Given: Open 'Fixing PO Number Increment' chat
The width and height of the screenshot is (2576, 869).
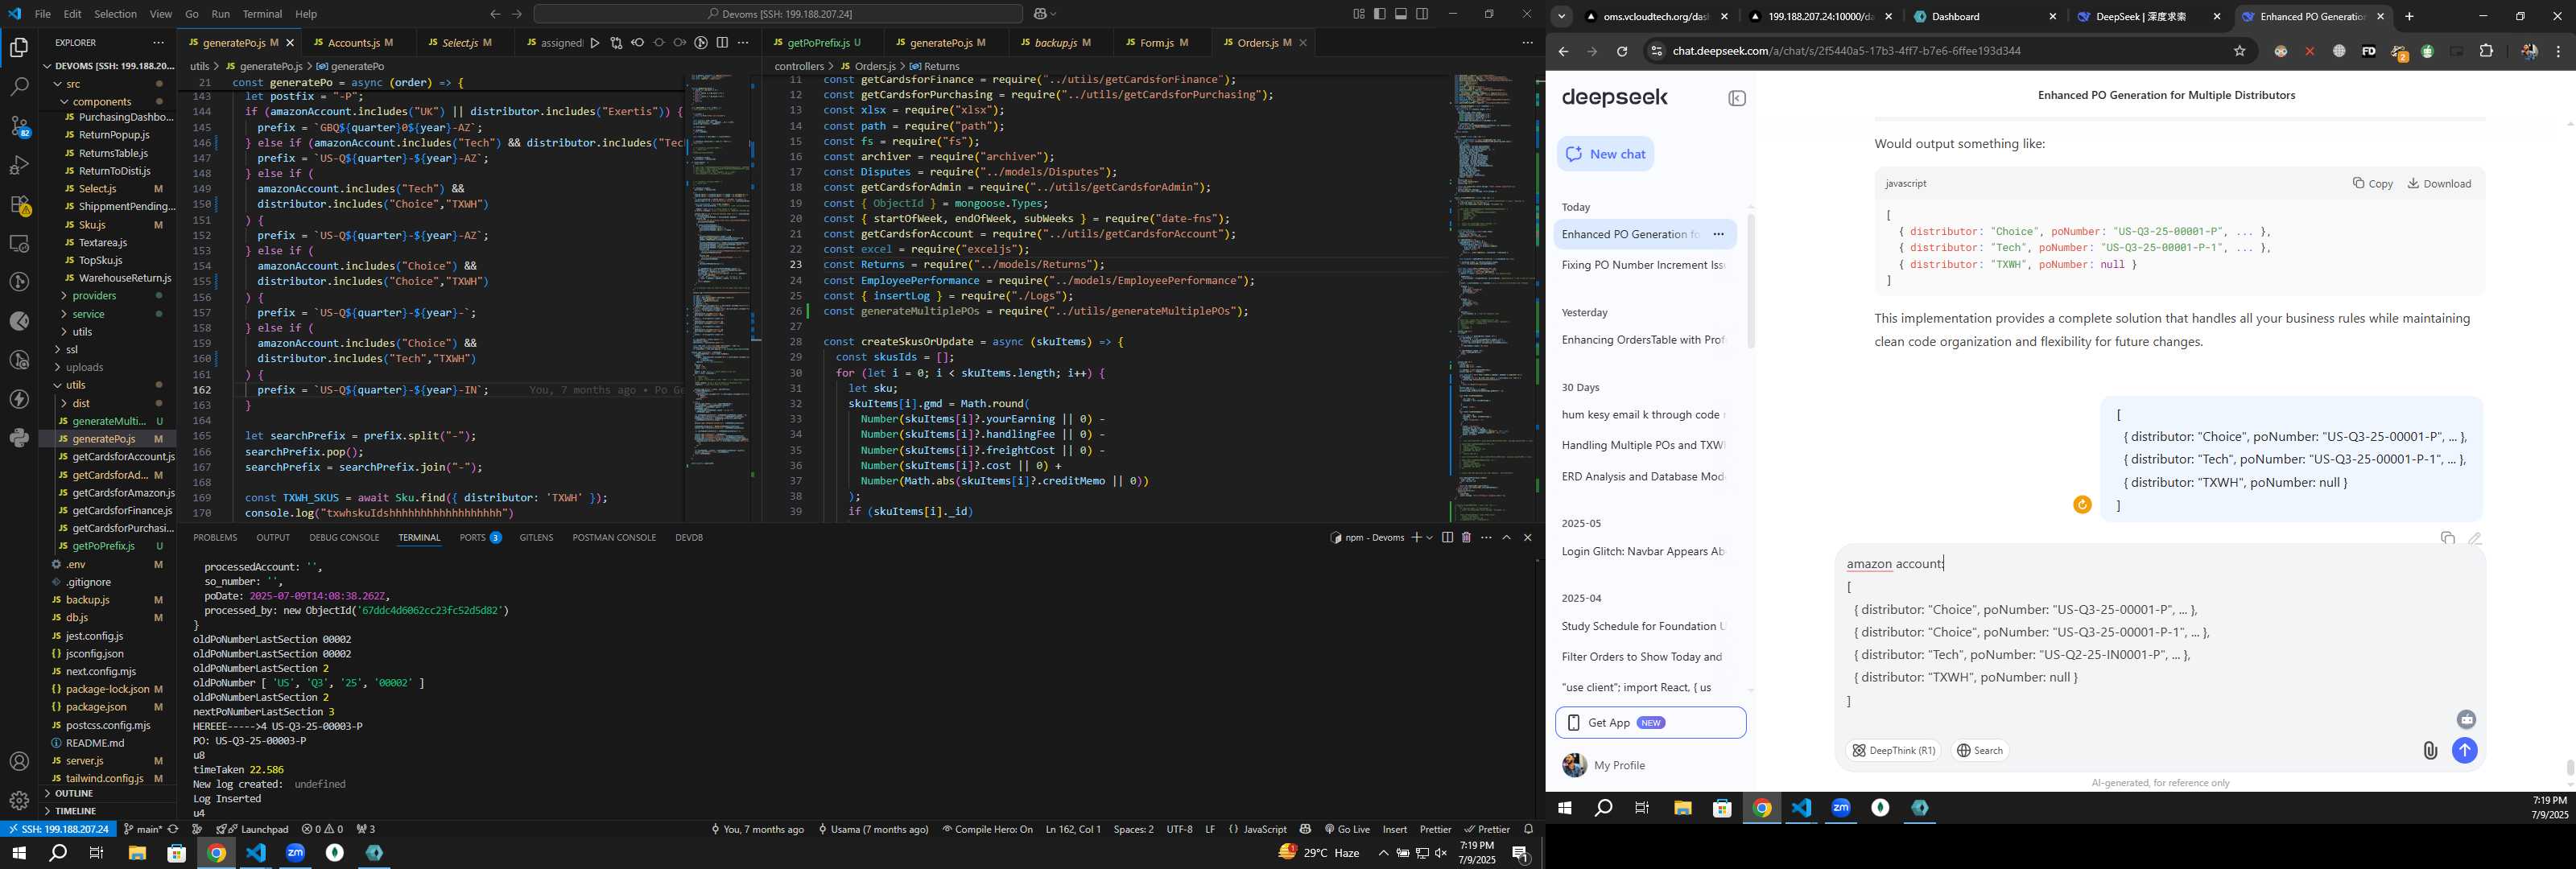Looking at the screenshot, I should pos(1644,266).
